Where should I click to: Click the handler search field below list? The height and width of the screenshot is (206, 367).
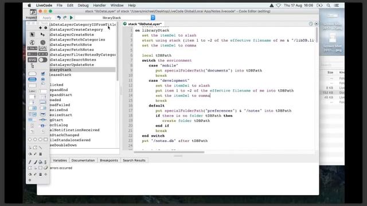[x=84, y=151]
